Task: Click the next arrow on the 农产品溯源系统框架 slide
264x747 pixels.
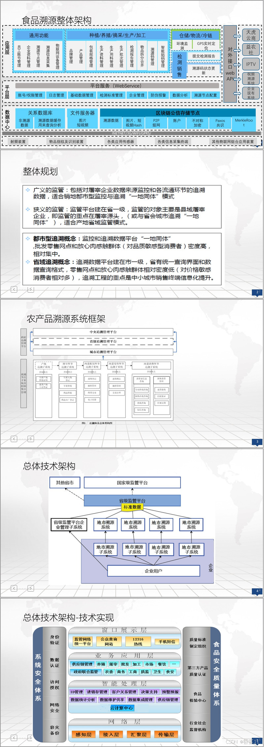Action: click(31, 439)
